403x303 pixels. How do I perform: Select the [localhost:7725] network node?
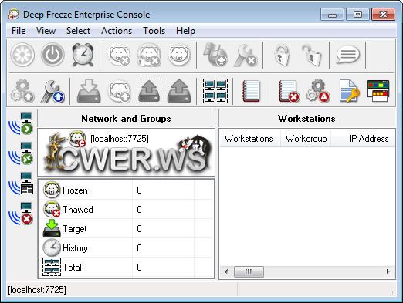[120, 139]
